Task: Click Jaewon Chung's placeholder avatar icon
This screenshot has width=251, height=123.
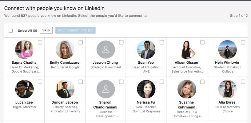Action: point(106,50)
